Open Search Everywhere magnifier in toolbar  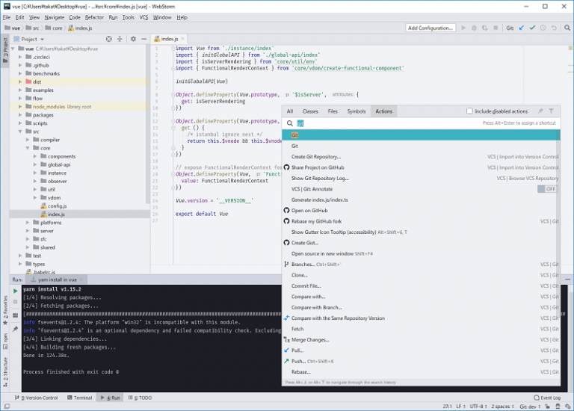(x=567, y=28)
